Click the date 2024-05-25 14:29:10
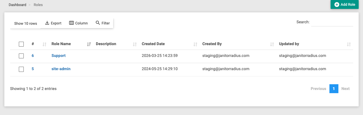The height and width of the screenshot is (115, 363). pos(159,69)
